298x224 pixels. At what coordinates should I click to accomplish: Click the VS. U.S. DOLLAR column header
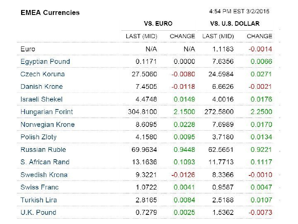pos(235,24)
